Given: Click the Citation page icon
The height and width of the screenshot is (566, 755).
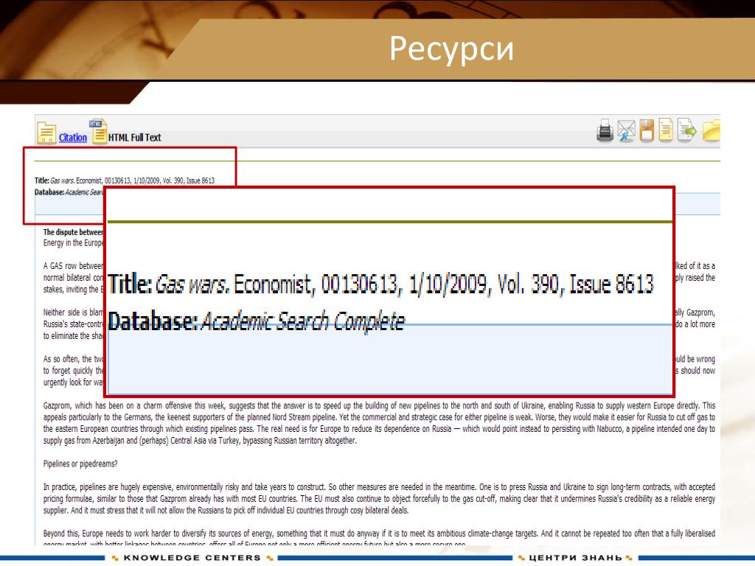Looking at the screenshot, I should point(46,133).
